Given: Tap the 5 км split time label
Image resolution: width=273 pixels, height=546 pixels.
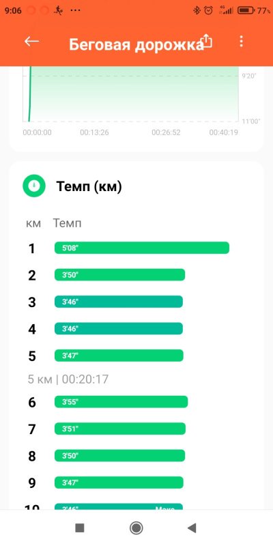Looking at the screenshot, I should pos(68,379).
